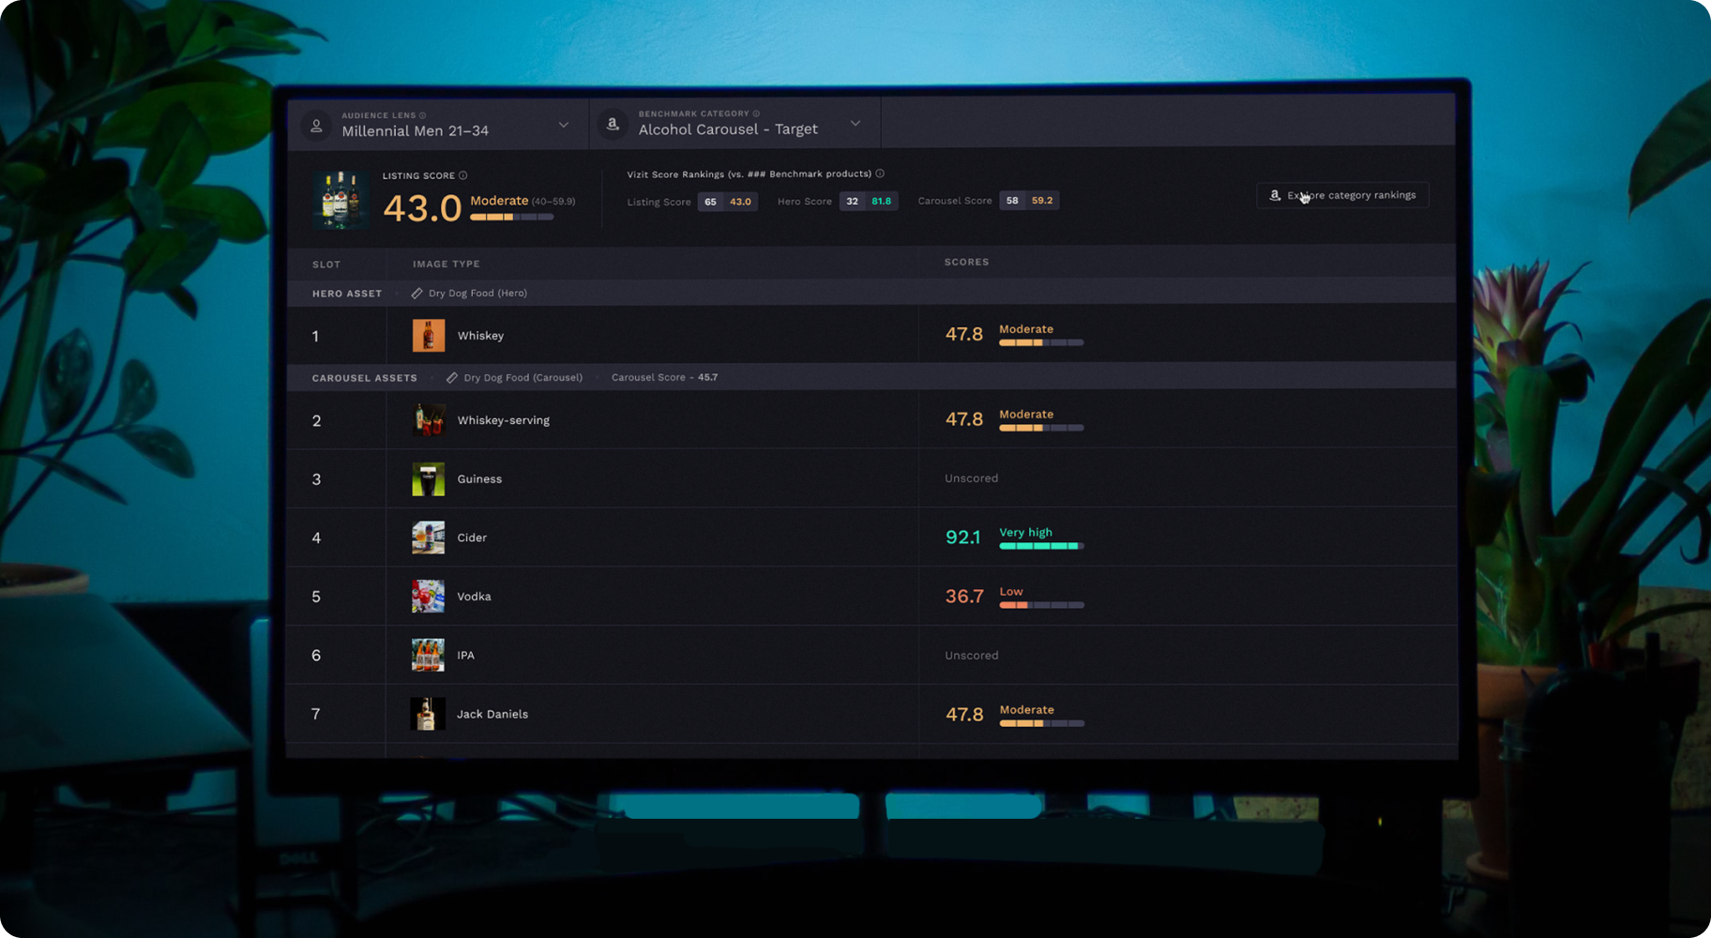Screen dimensions: 1711x938
Task: Click the info icon next to Listing Score
Action: [463, 175]
